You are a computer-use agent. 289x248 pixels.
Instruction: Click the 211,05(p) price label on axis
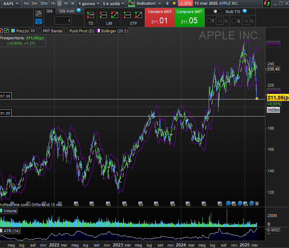(x=278, y=98)
